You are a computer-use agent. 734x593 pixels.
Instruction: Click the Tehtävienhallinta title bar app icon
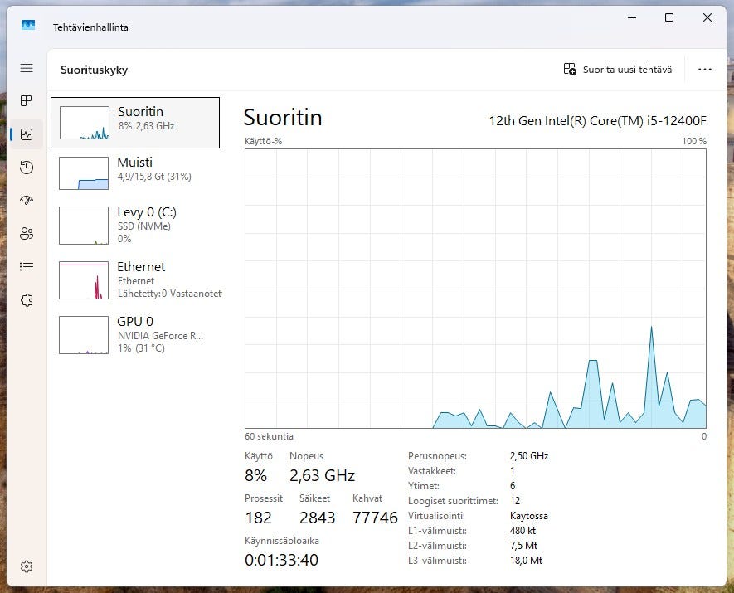28,26
